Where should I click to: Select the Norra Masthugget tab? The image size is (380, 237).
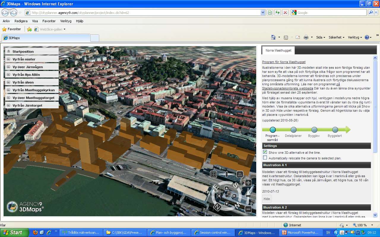(278, 50)
